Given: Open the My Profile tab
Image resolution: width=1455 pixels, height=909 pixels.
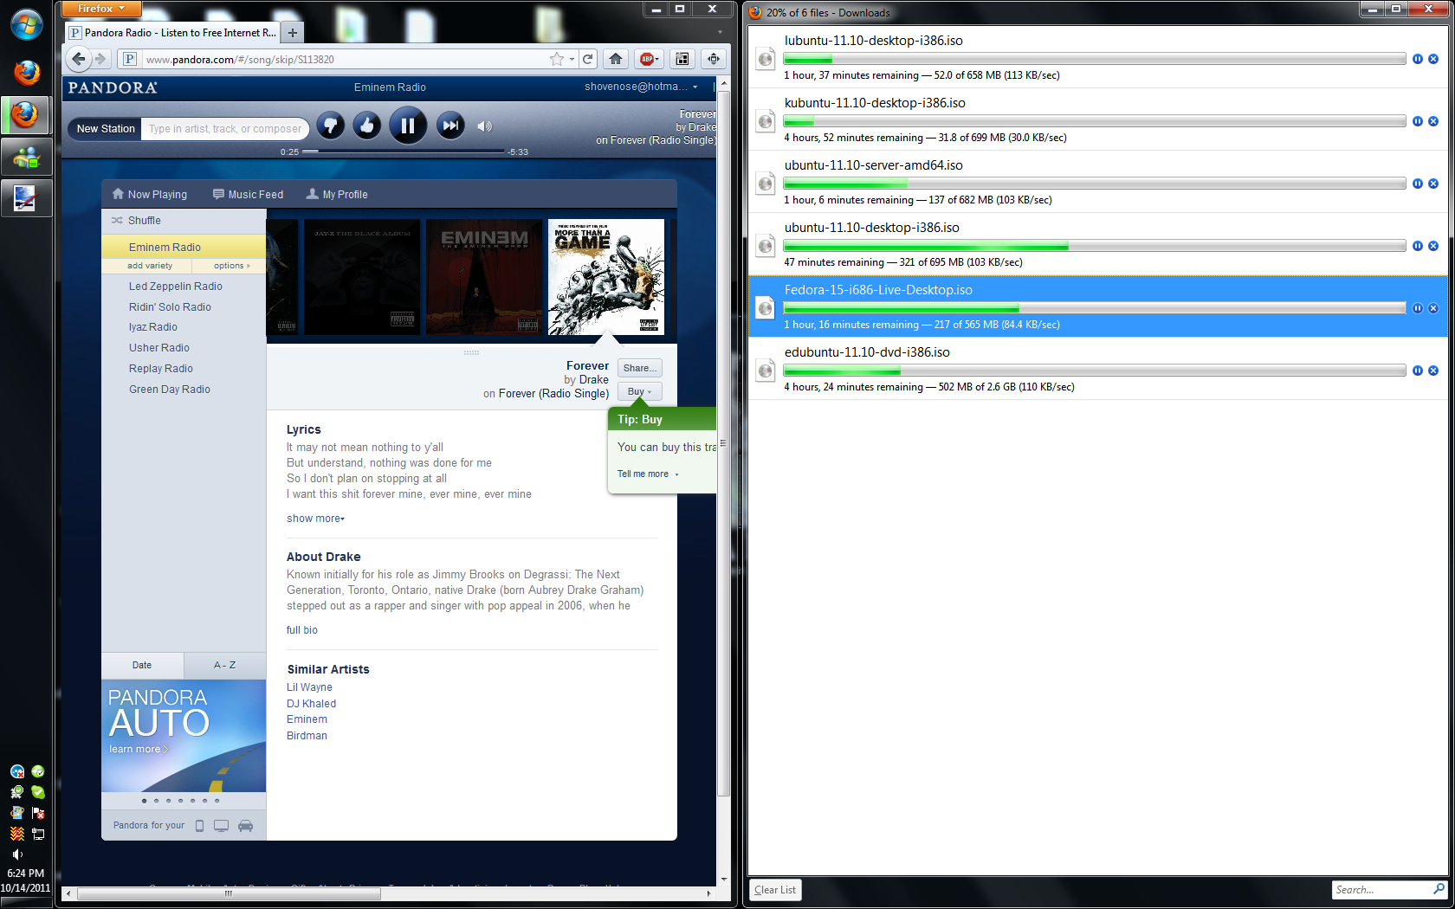Looking at the screenshot, I should point(337,195).
